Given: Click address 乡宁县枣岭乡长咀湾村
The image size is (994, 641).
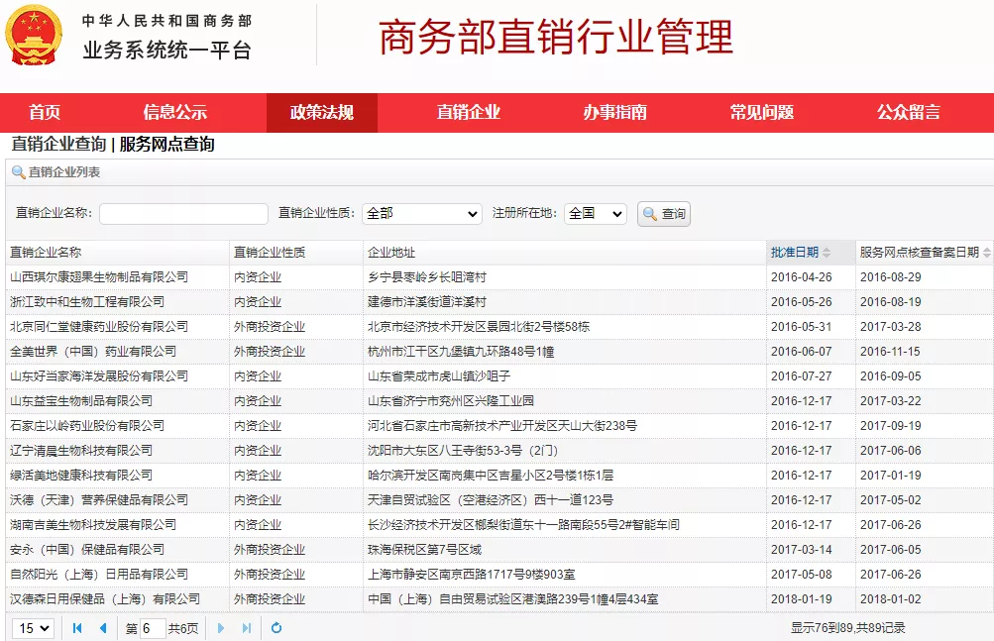Looking at the screenshot, I should (427, 277).
